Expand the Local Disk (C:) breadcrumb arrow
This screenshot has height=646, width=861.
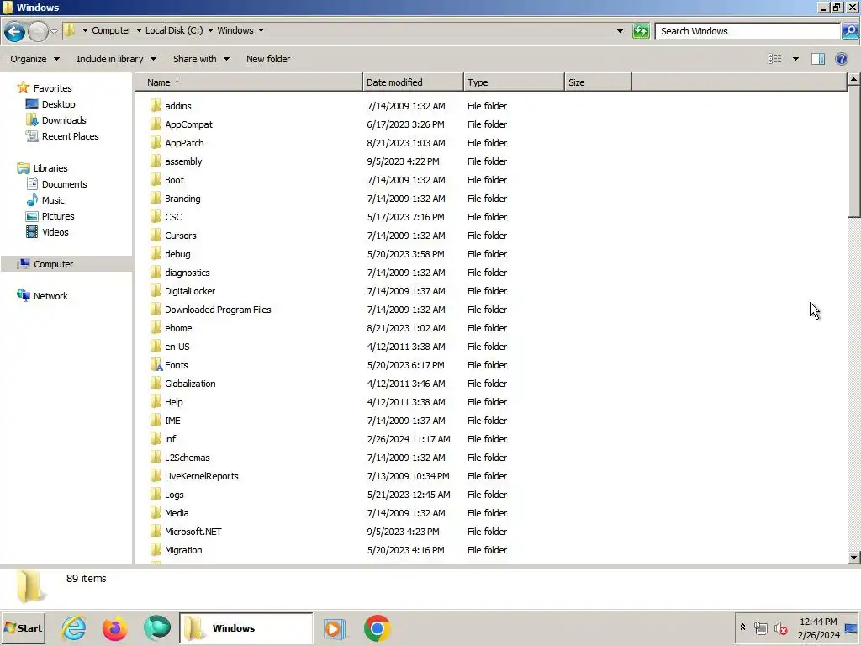pos(210,31)
